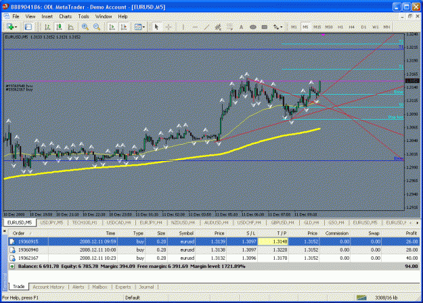Toggle the Chart Shift icon
The image size is (423, 303).
click(124, 27)
